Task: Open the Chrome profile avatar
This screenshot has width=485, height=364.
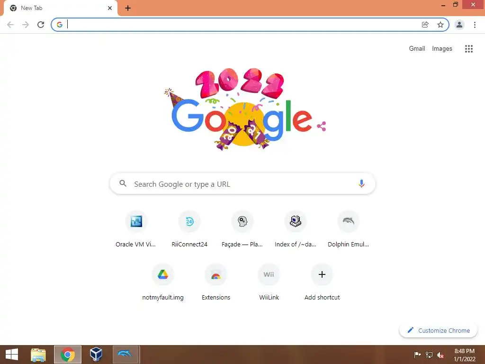Action: (459, 25)
